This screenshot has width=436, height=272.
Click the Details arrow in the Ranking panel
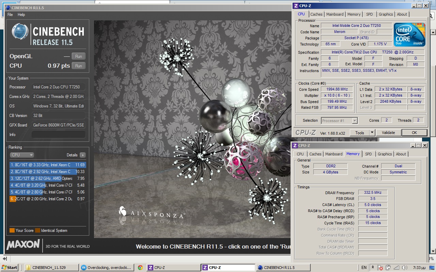82,155
